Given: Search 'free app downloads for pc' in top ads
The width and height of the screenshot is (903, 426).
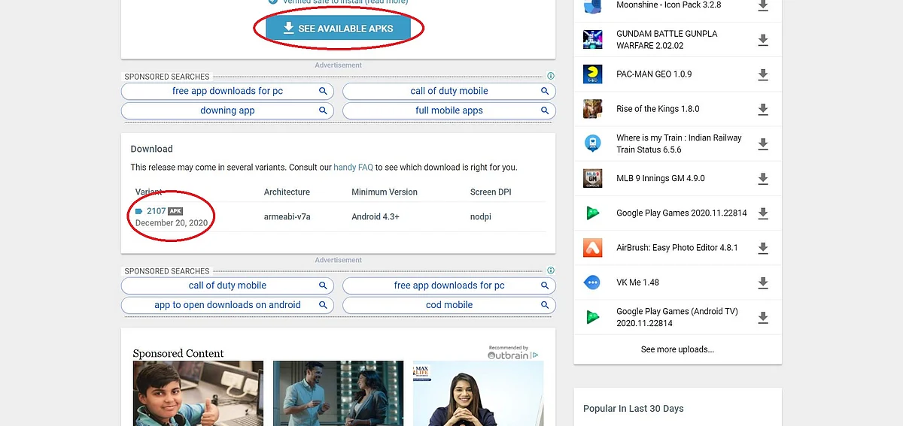Looking at the screenshot, I should [x=227, y=91].
